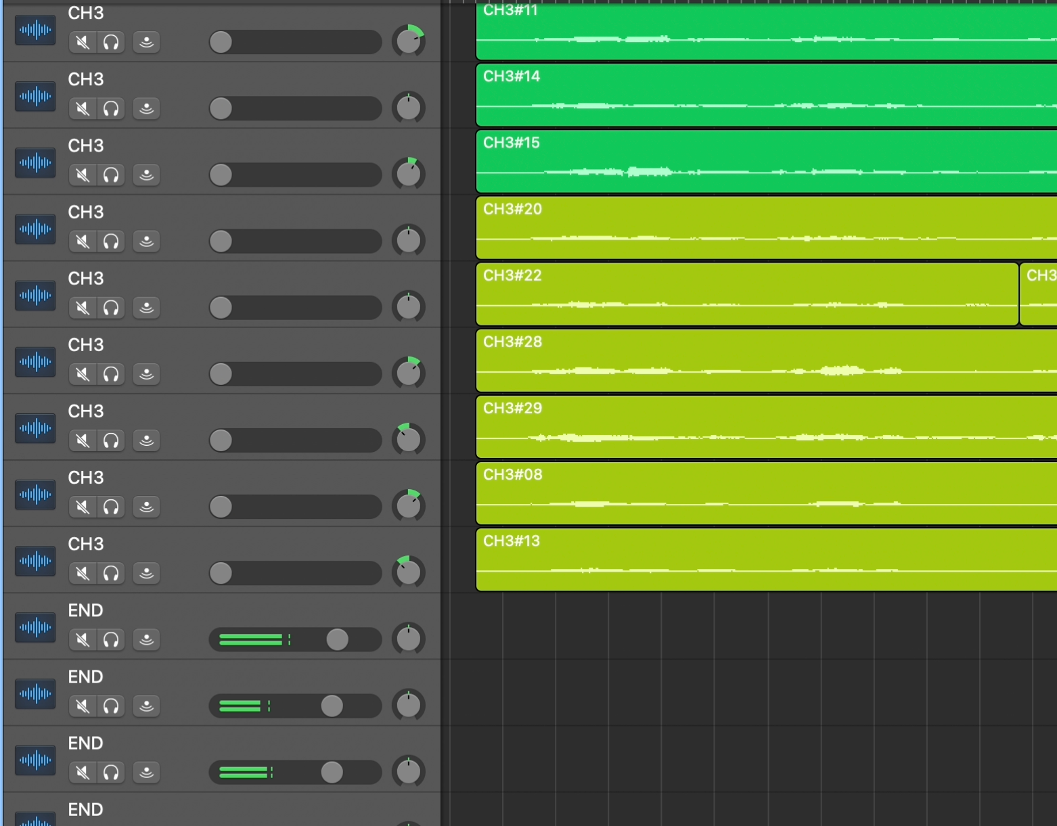Enable input monitoring on the CH3#22 track

[146, 308]
